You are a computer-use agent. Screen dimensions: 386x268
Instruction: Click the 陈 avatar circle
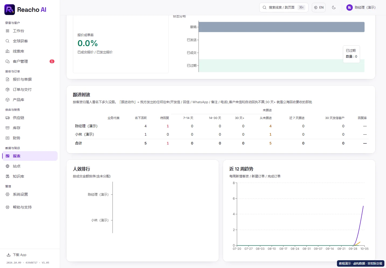pos(350,8)
